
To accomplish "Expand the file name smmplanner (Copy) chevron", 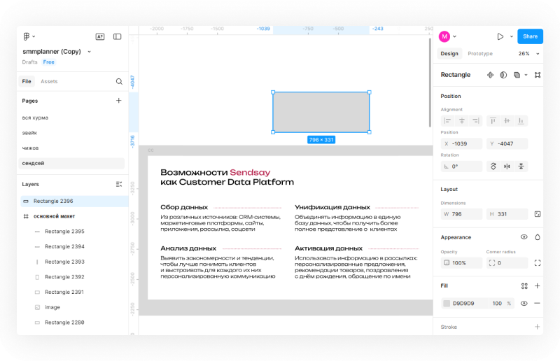I will pos(90,52).
